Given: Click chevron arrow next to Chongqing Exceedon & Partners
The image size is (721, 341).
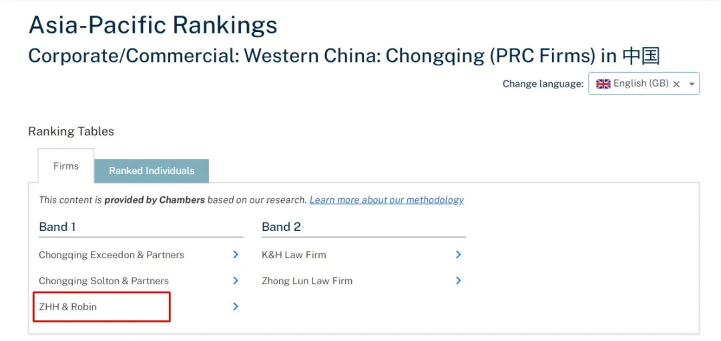Looking at the screenshot, I should click(x=236, y=254).
